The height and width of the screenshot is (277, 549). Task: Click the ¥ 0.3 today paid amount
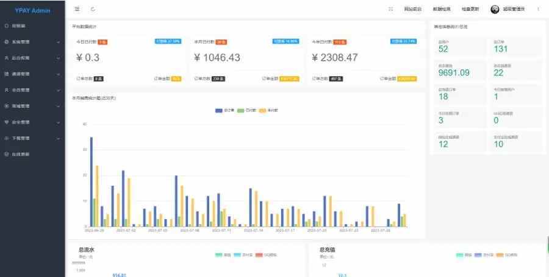tap(87, 58)
